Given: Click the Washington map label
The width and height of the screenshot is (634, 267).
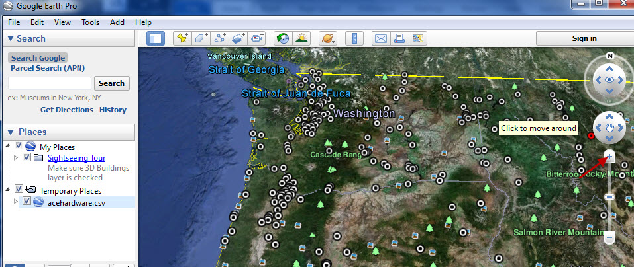Looking at the screenshot, I should [x=364, y=114].
